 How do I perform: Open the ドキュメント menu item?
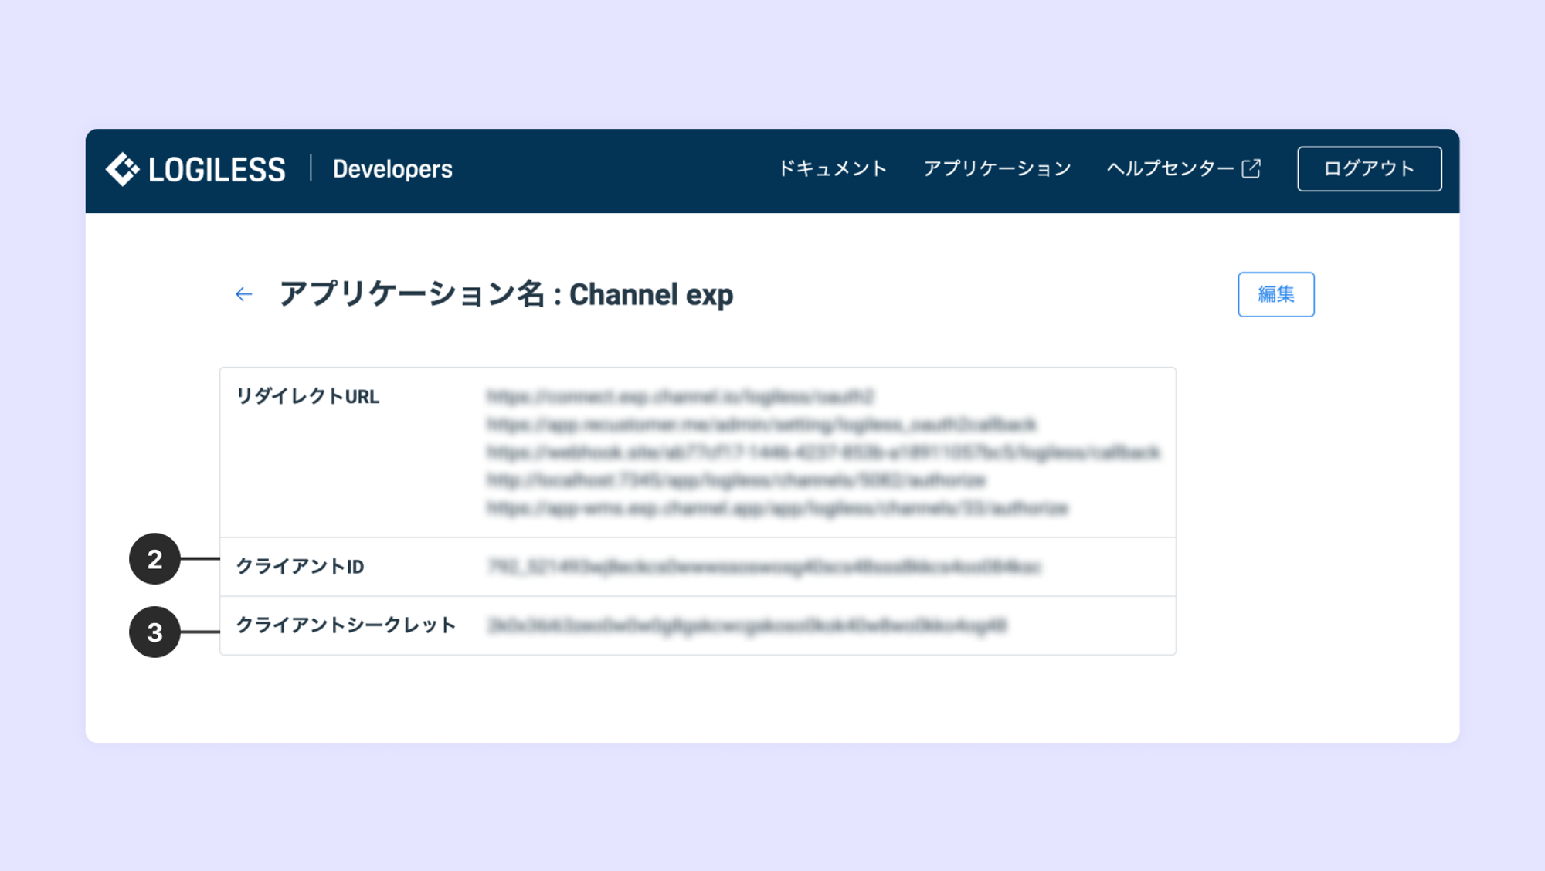pos(832,168)
